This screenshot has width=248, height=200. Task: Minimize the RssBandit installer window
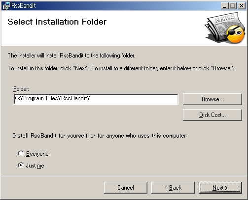coord(224,6)
